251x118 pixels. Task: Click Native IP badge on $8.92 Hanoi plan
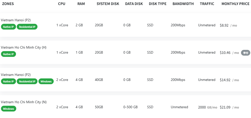tap(8, 27)
